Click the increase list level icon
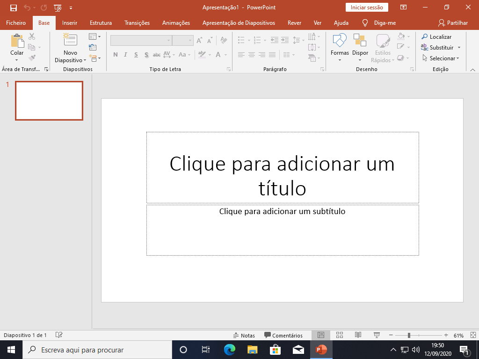 coord(285,40)
